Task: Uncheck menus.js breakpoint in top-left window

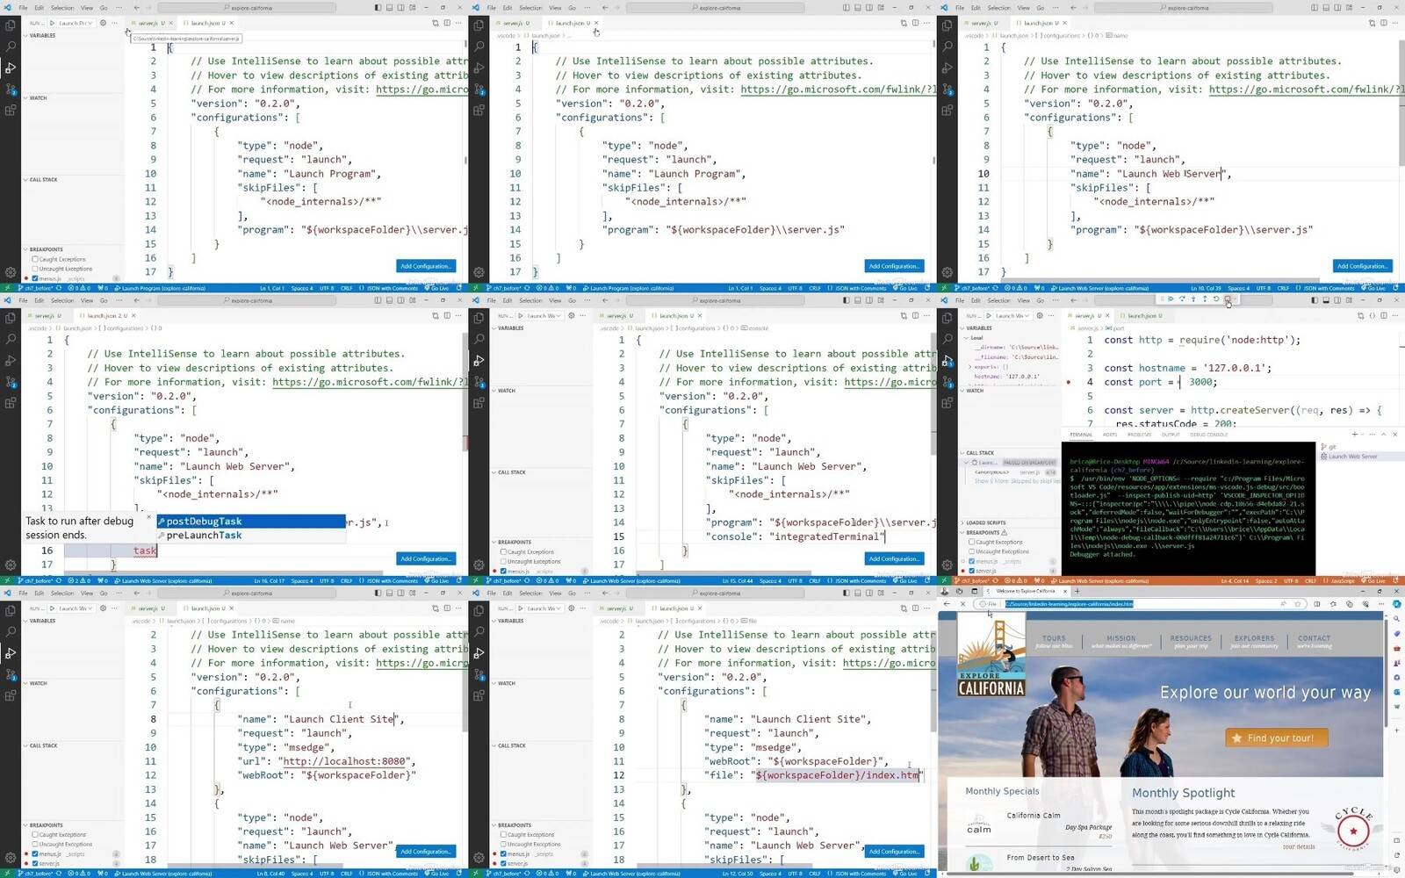Action: coord(35,278)
